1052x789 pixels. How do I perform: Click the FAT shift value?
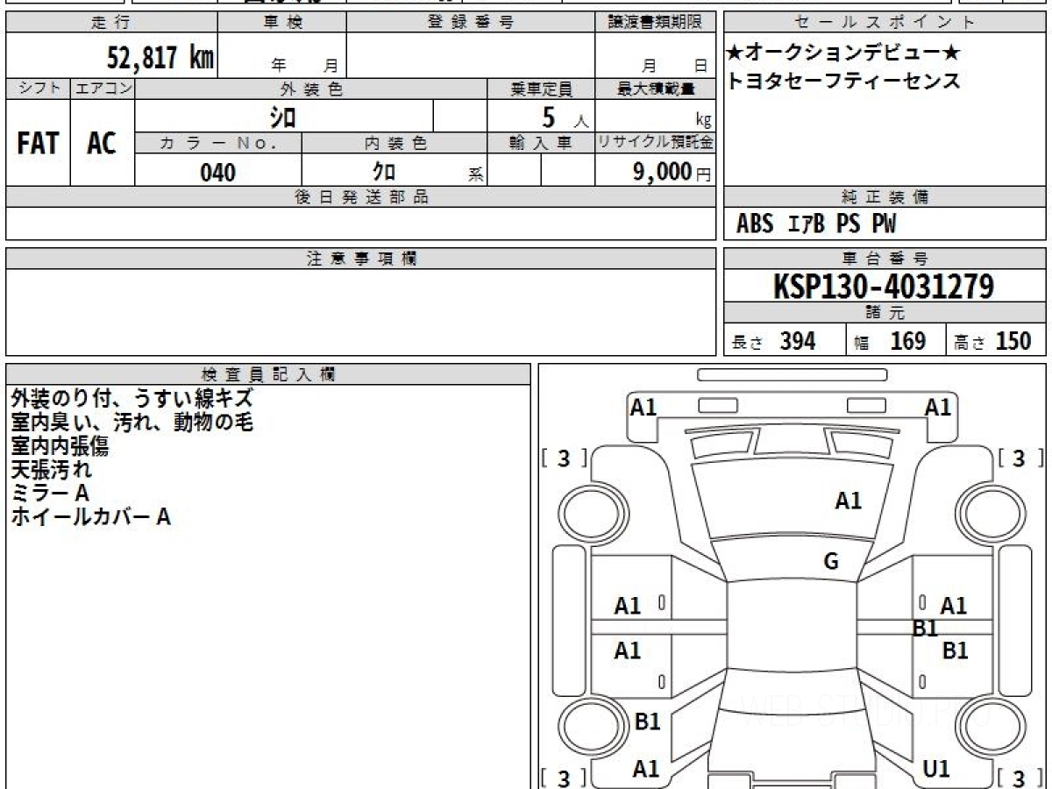pyautogui.click(x=38, y=143)
